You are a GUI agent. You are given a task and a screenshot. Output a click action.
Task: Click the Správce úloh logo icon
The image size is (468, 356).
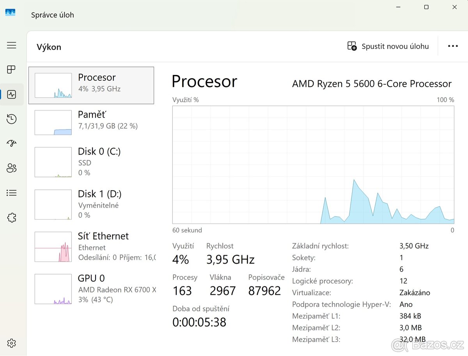pos(10,12)
